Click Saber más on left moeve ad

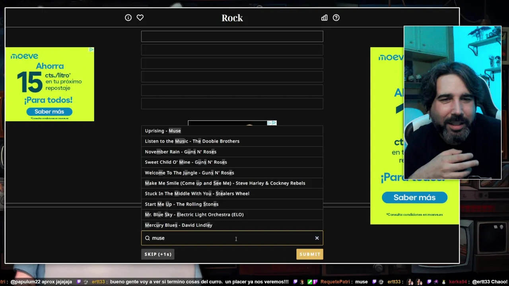(49, 112)
